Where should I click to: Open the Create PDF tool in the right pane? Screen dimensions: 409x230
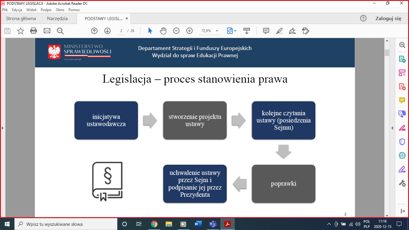(x=402, y=87)
